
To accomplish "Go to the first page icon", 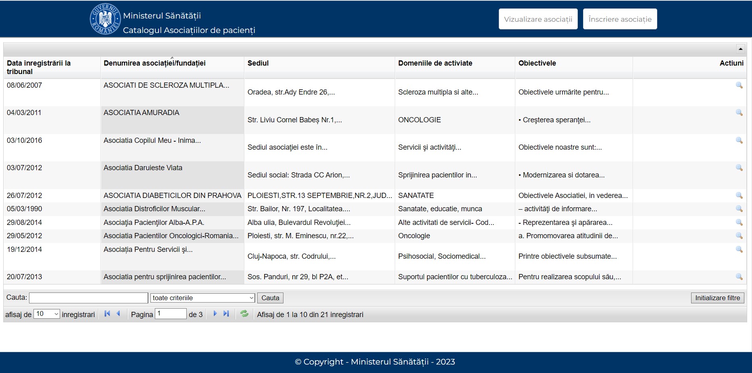I will click(x=107, y=314).
